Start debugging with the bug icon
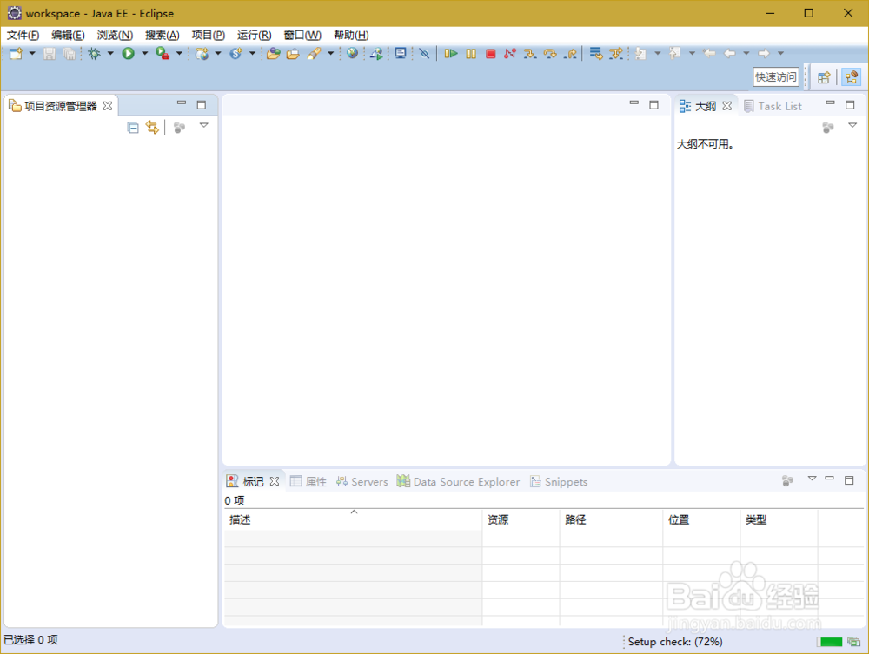 [x=94, y=54]
